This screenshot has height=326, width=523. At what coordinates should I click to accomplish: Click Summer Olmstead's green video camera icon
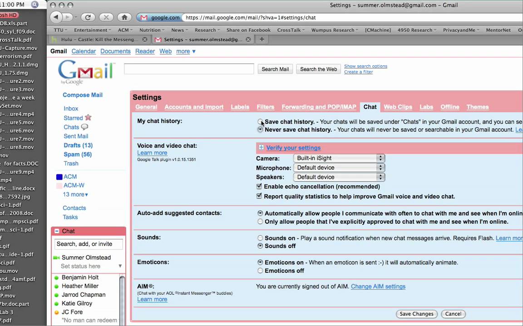[x=56, y=258]
